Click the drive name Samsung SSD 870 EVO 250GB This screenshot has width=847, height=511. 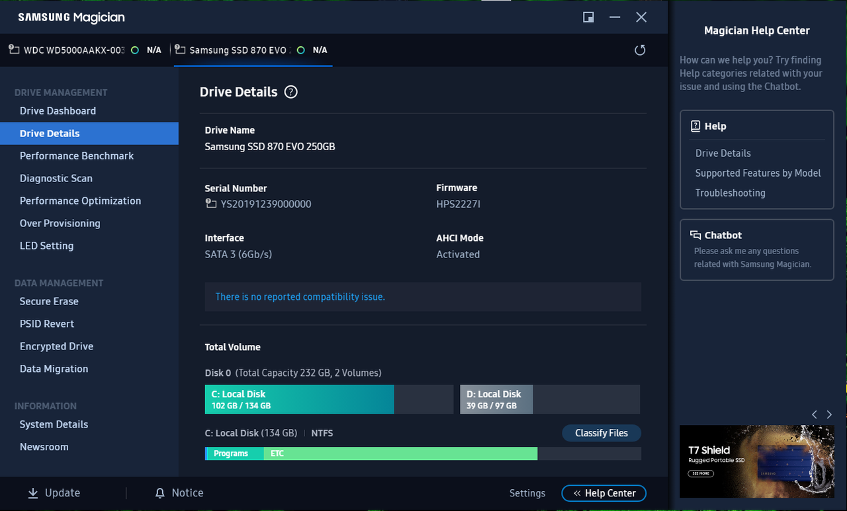coord(270,146)
